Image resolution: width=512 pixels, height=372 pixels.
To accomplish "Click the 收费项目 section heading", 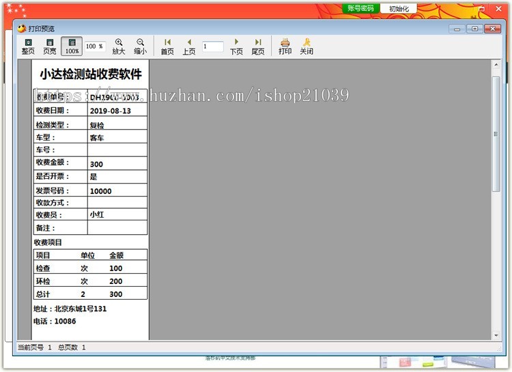I will coord(48,242).
